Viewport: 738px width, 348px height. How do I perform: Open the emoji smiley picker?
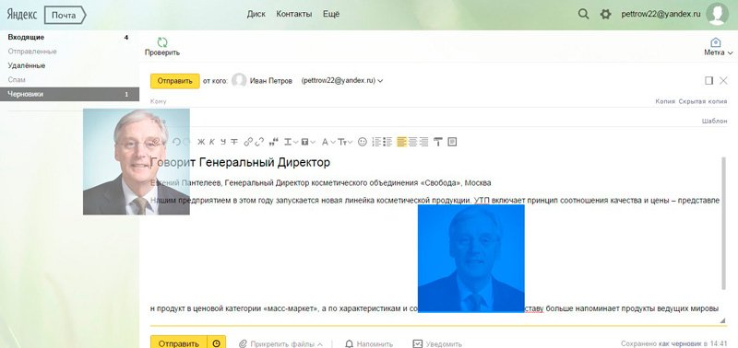click(362, 142)
